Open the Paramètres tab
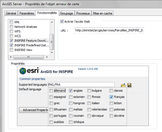 27,13
